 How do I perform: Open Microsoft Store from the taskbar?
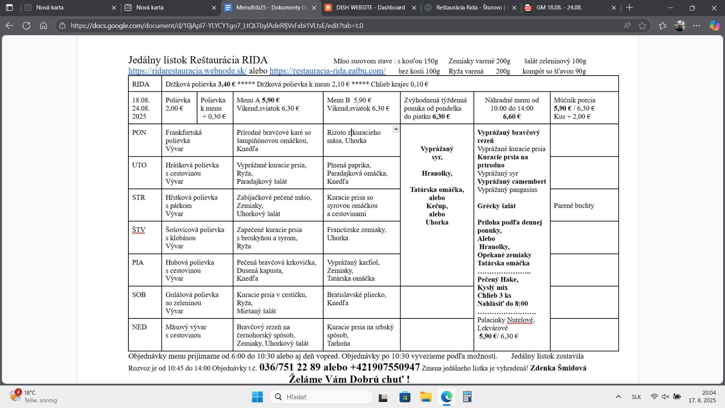tap(405, 397)
